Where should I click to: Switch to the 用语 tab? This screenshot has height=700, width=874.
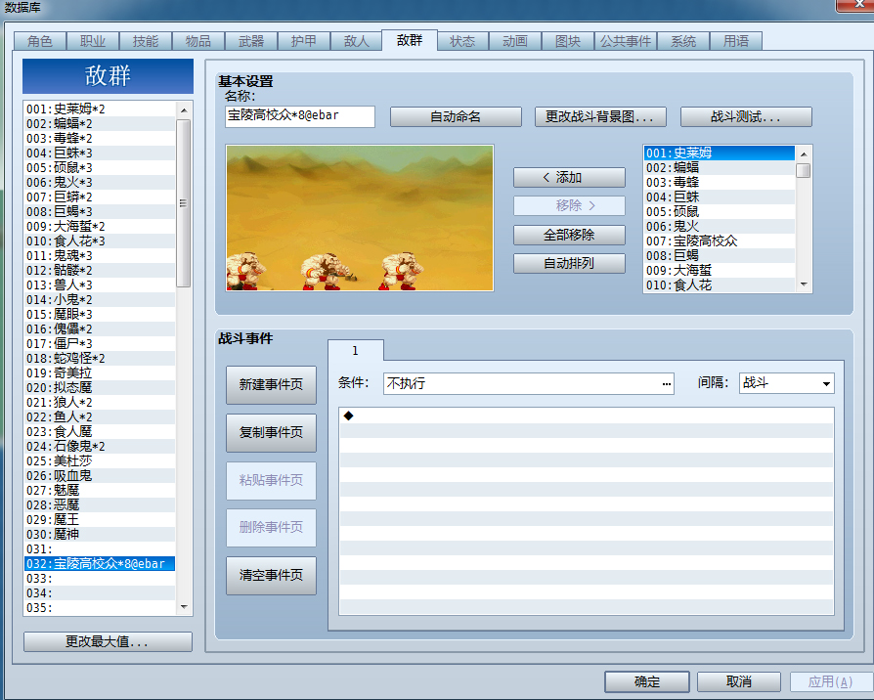coord(736,41)
